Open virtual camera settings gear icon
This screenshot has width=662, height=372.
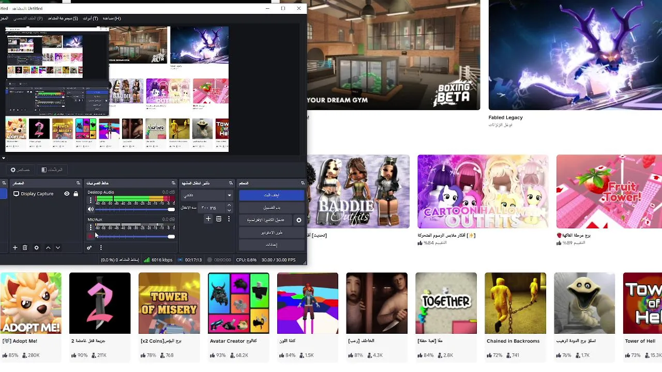coord(298,220)
